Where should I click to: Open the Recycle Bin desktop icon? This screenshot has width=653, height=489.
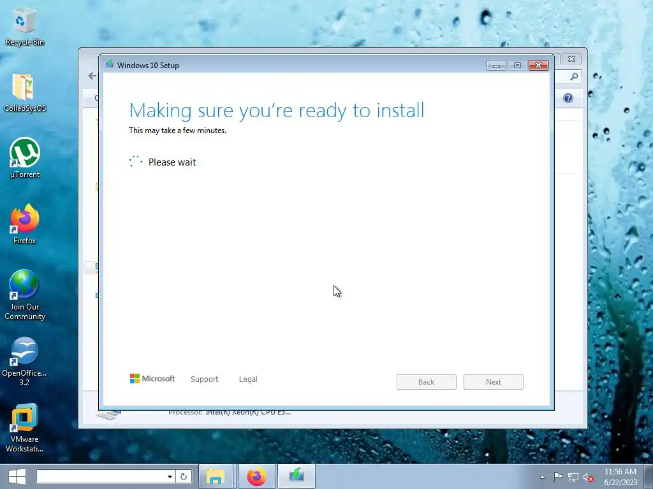coord(25,27)
